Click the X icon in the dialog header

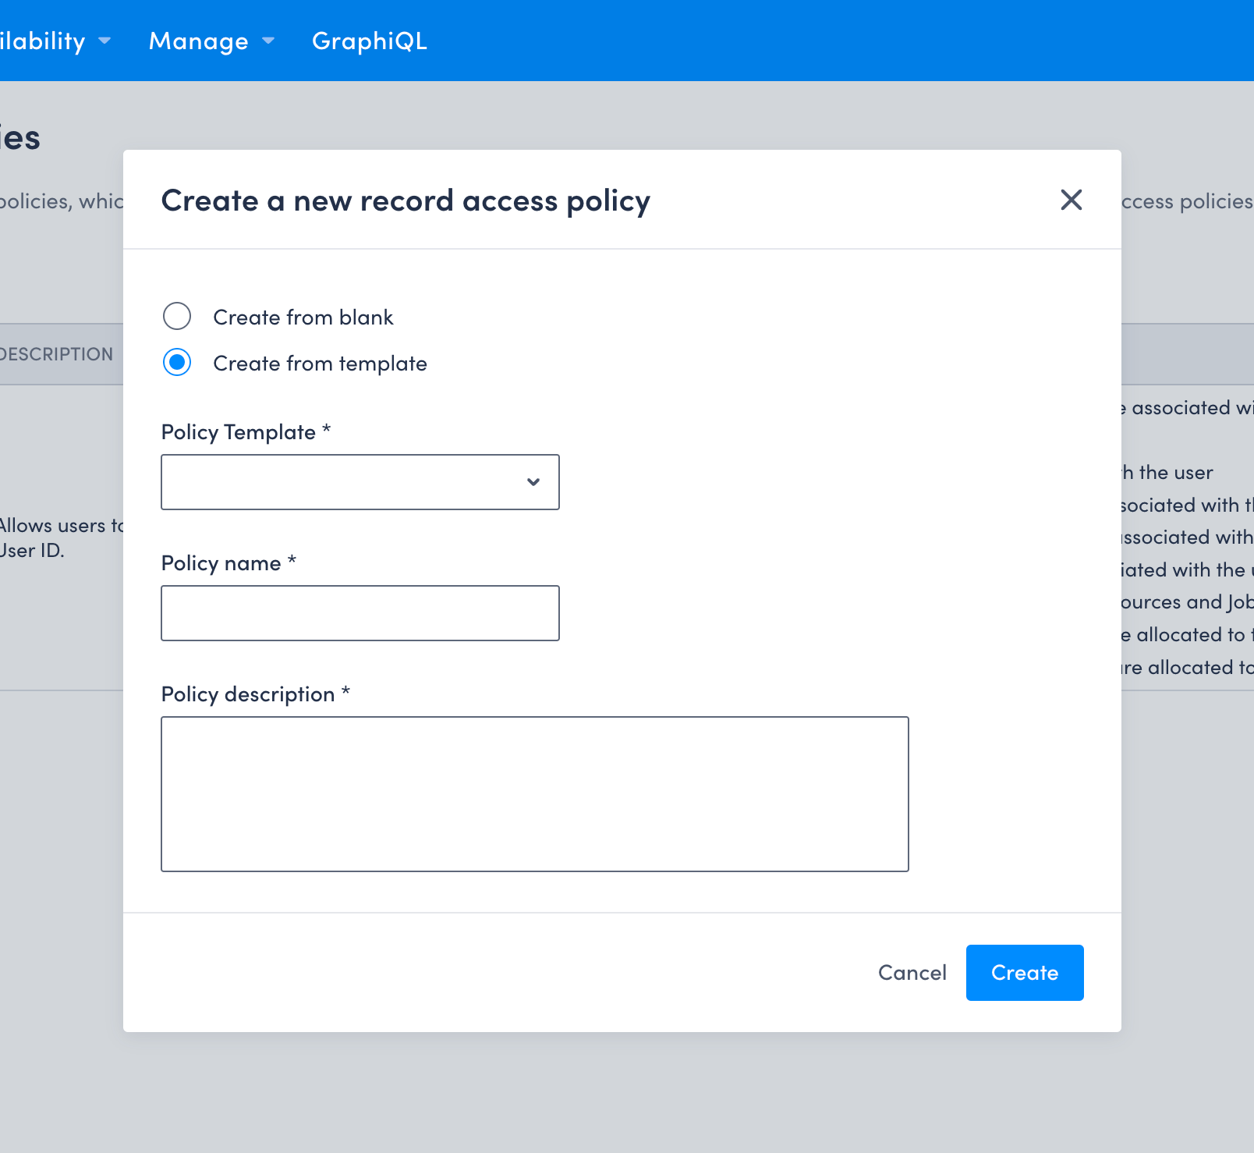click(1072, 200)
